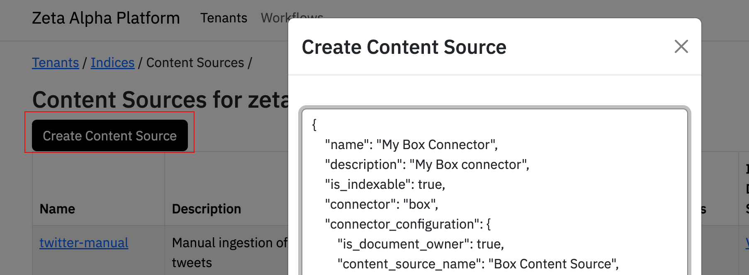Click the "connector_configuration" line in editor

tap(408, 224)
